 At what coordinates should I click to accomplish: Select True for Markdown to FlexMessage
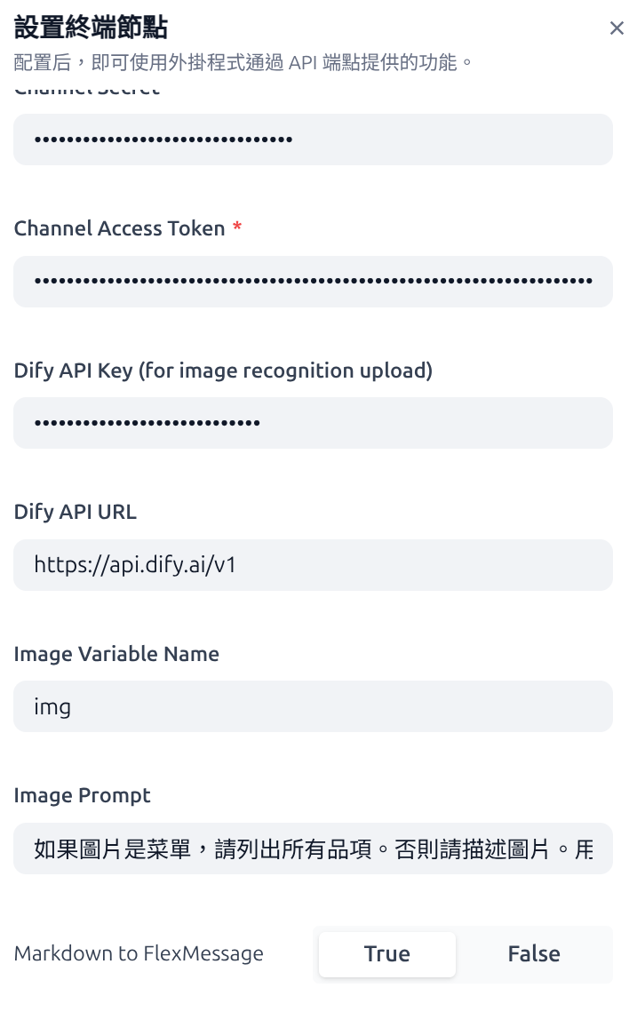click(x=387, y=954)
